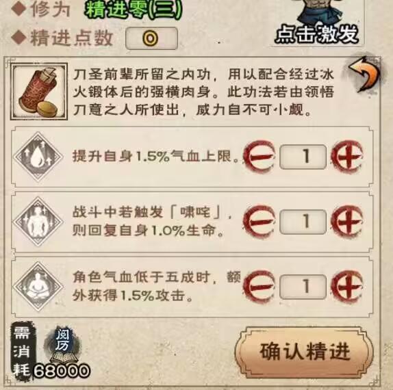Image resolution: width=393 pixels, height=390 pixels.
Task: Tap the 点击激发 activate label
Action: pos(316,34)
